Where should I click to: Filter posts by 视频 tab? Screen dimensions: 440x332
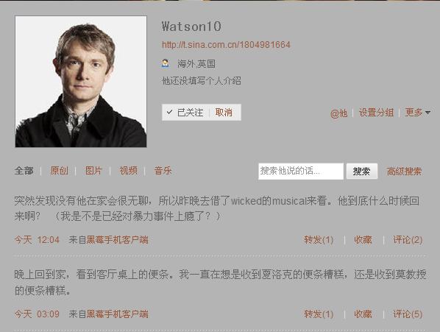(129, 171)
